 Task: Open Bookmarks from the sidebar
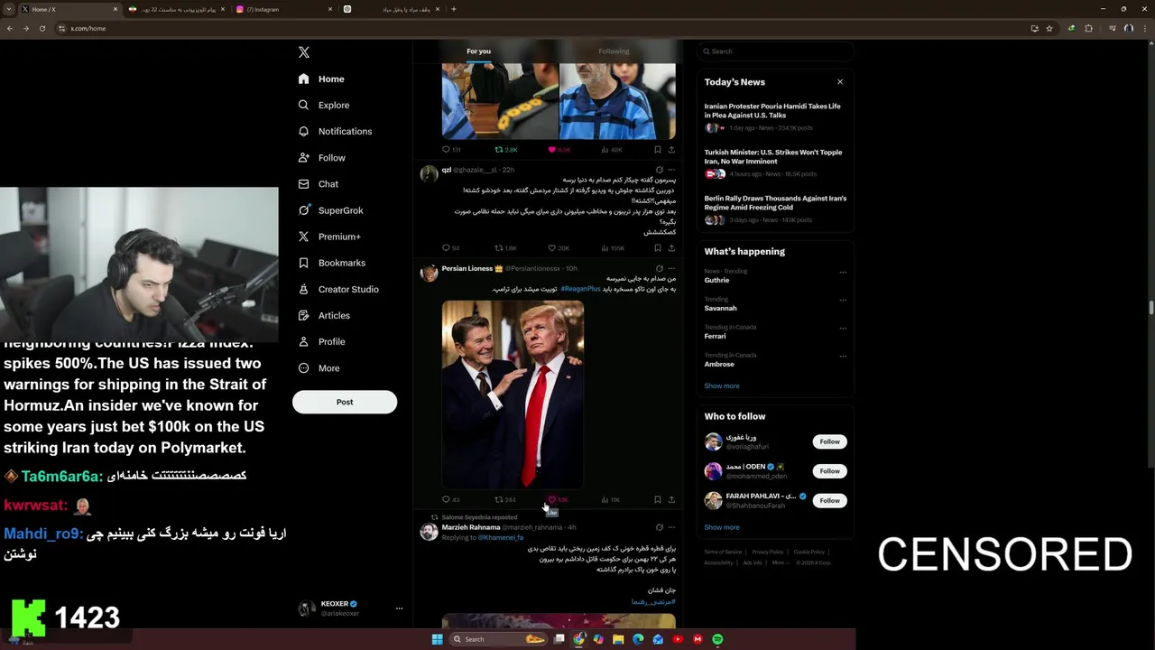(331, 263)
